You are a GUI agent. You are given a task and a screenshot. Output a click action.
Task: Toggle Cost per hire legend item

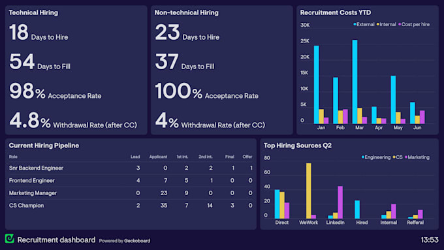click(414, 24)
